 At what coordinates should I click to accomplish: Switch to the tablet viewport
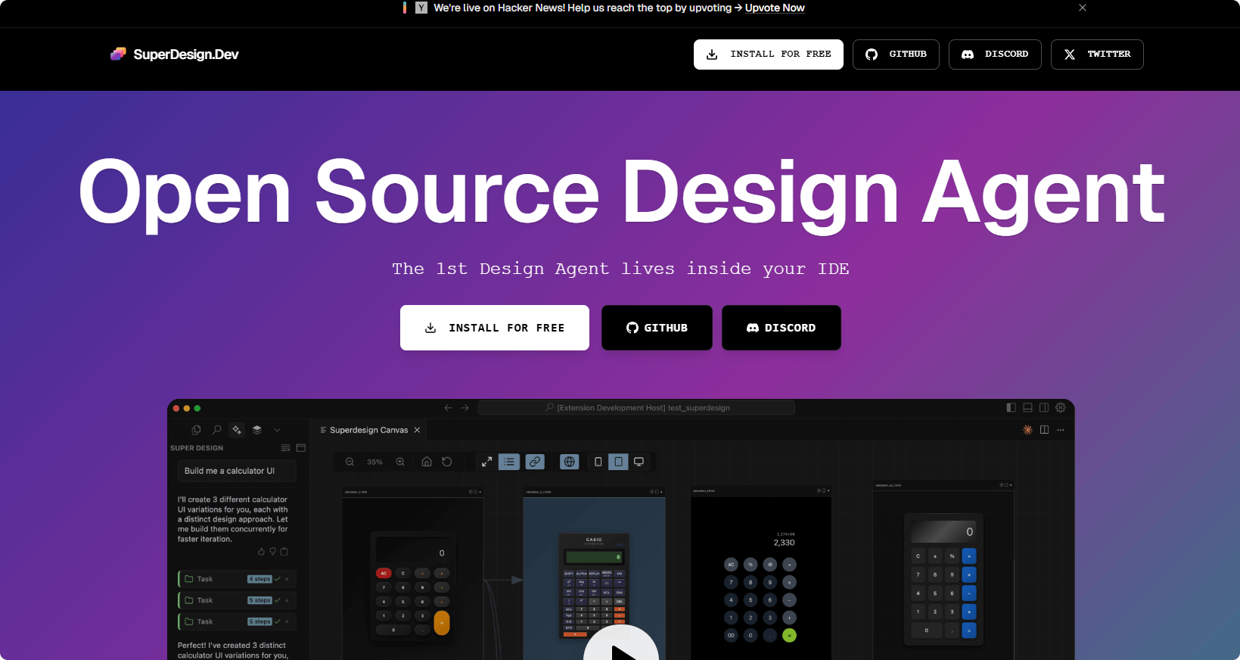click(618, 462)
